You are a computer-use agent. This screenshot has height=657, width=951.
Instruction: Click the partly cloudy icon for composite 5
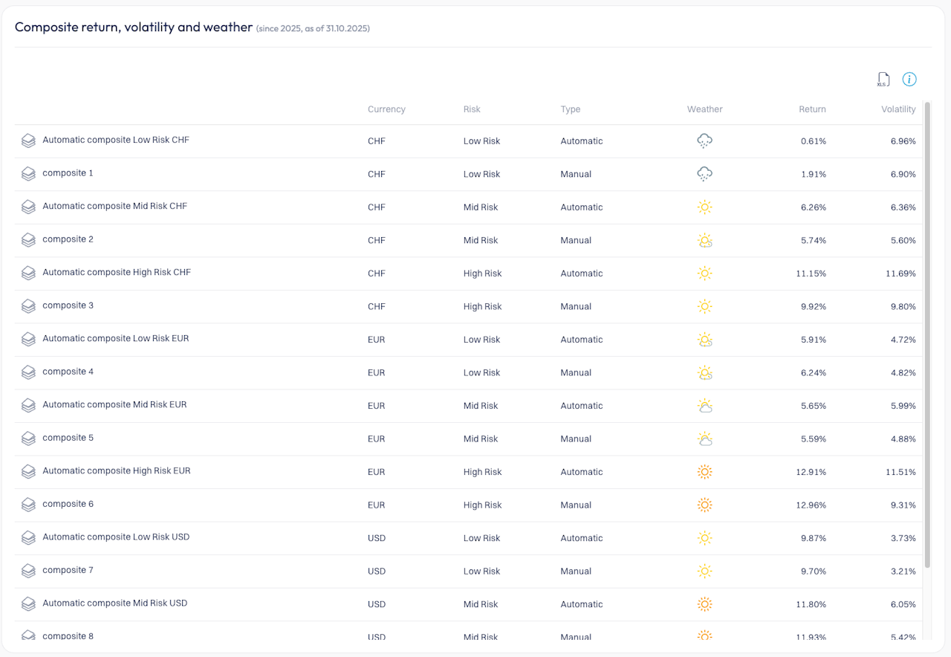click(x=704, y=438)
